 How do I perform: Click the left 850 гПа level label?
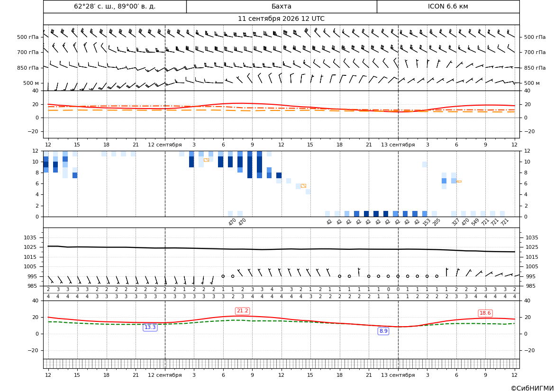coord(28,68)
